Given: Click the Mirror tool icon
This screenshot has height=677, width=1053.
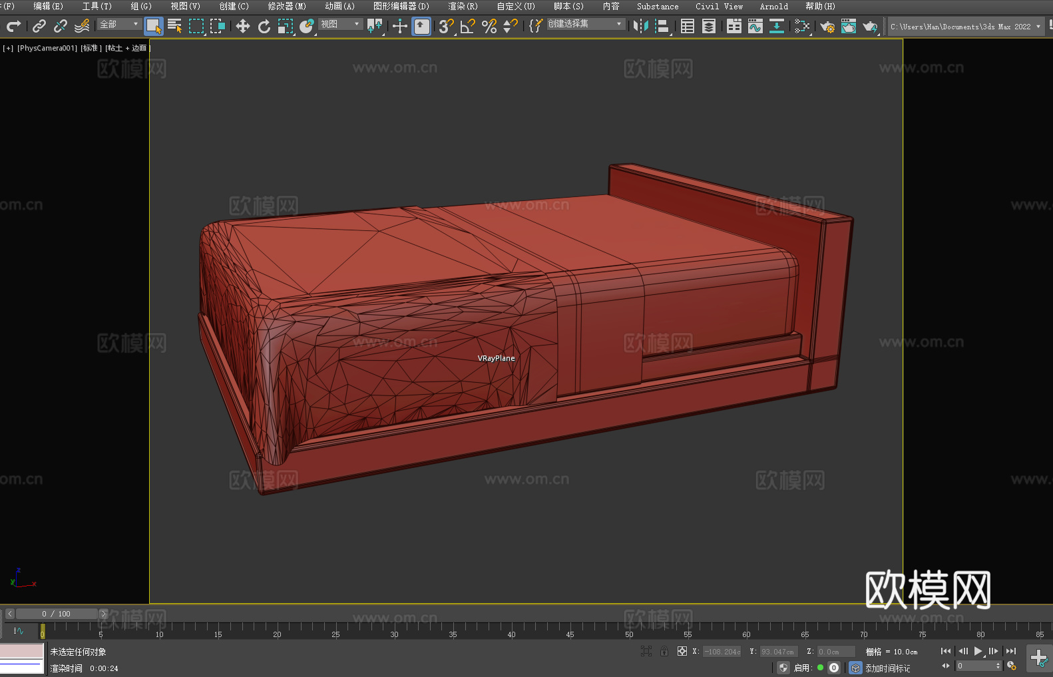Looking at the screenshot, I should [641, 26].
